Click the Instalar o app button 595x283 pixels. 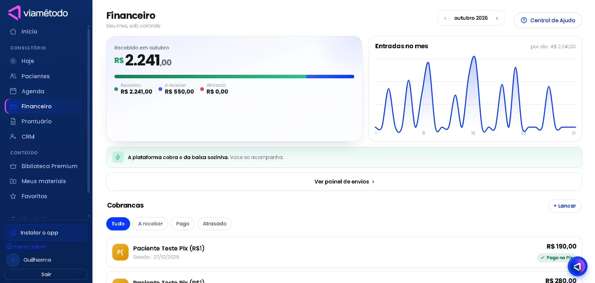[x=46, y=233]
